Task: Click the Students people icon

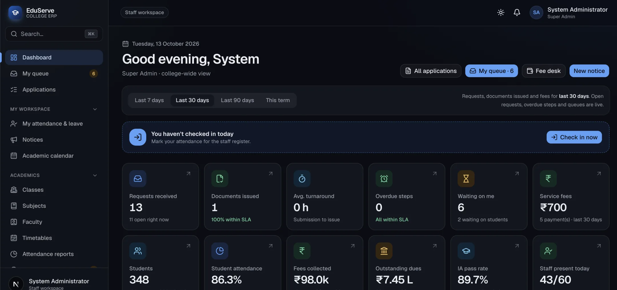Action: click(x=138, y=251)
